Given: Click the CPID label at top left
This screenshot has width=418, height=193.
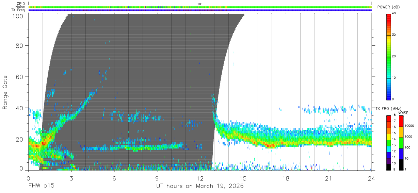Looking at the screenshot, I should 20,4.
